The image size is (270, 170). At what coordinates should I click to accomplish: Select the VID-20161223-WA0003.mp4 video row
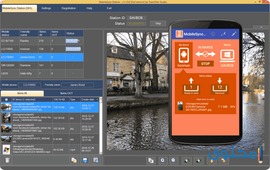[x=50, y=149]
